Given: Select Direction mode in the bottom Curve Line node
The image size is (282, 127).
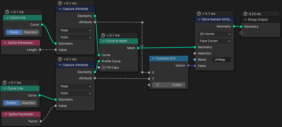Looking at the screenshot, I should pyautogui.click(x=28, y=103).
